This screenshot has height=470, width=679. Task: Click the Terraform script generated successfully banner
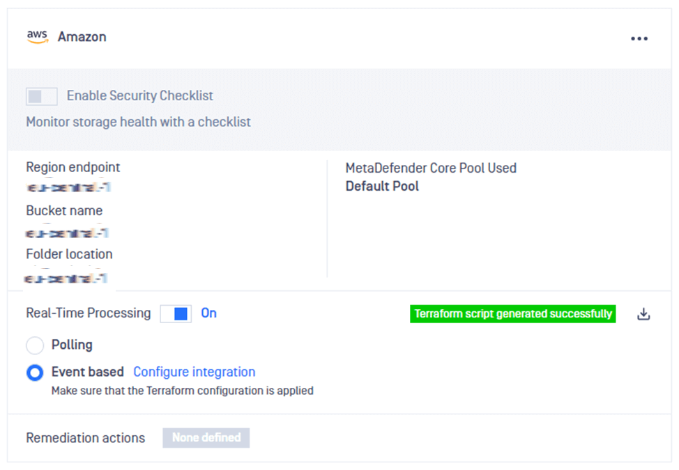(x=512, y=314)
